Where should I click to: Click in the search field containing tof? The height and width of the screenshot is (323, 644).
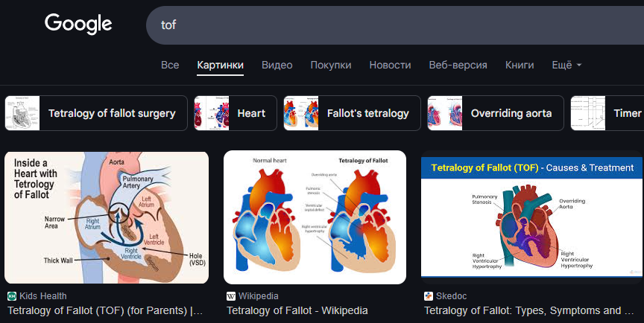(x=388, y=25)
